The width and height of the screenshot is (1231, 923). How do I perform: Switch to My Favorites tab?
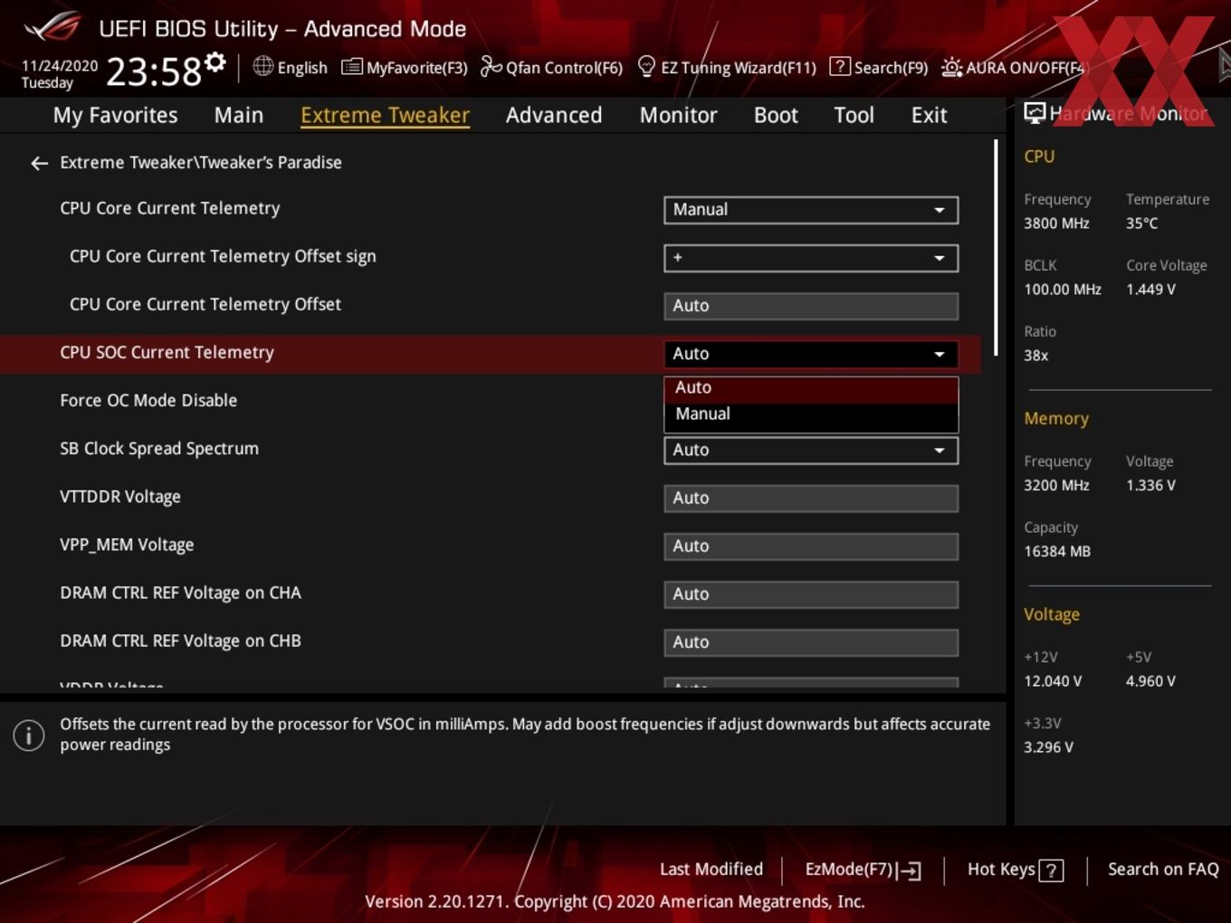[x=115, y=115]
